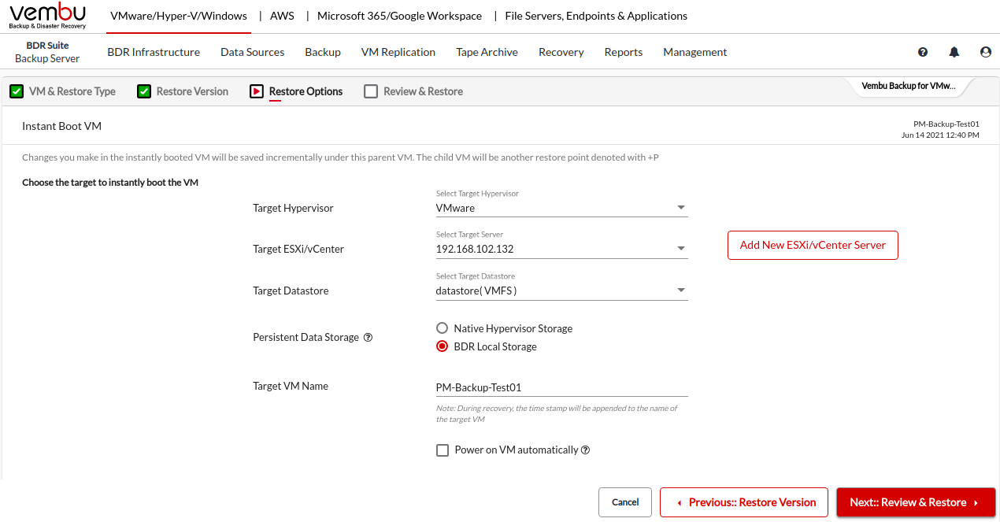Select Native Hypervisor Storage radio button
This screenshot has height=522, width=1000.
(x=442, y=328)
